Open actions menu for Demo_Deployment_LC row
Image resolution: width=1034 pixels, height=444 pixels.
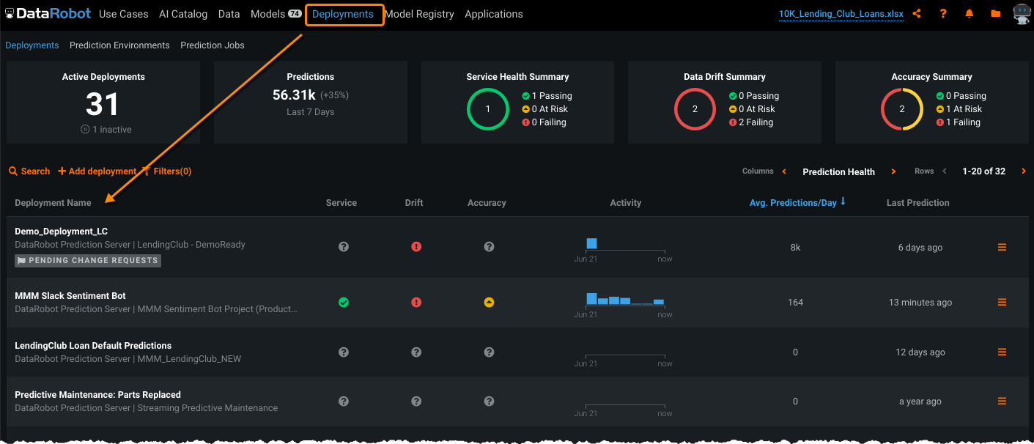[1002, 248]
